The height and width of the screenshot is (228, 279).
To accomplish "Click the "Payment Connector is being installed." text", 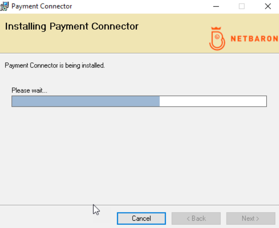I will point(55,66).
